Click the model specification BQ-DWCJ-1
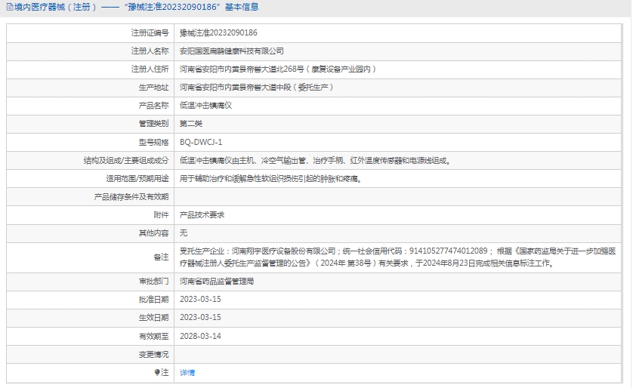 201,142
